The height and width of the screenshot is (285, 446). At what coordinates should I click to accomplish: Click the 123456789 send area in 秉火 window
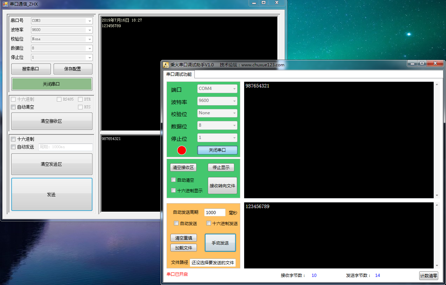point(339,235)
